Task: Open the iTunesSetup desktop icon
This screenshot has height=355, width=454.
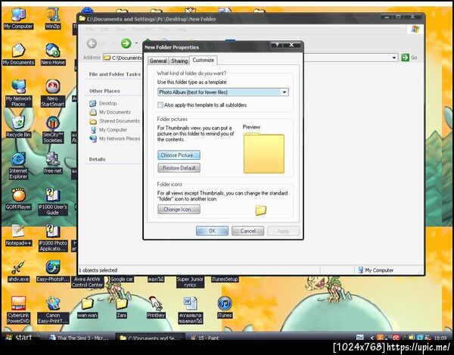Action: pos(225,279)
